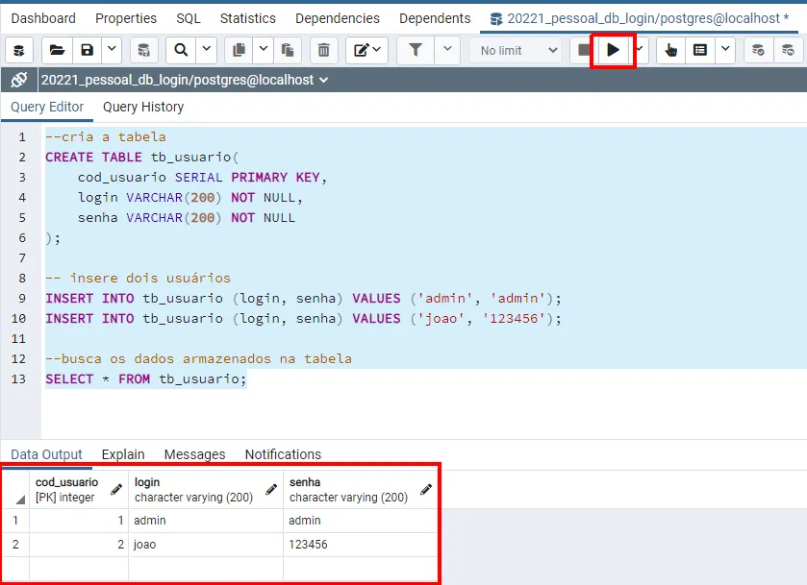Click the Stop query square icon

(584, 50)
